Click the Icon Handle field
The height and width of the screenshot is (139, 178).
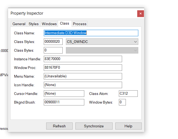(x=83, y=85)
